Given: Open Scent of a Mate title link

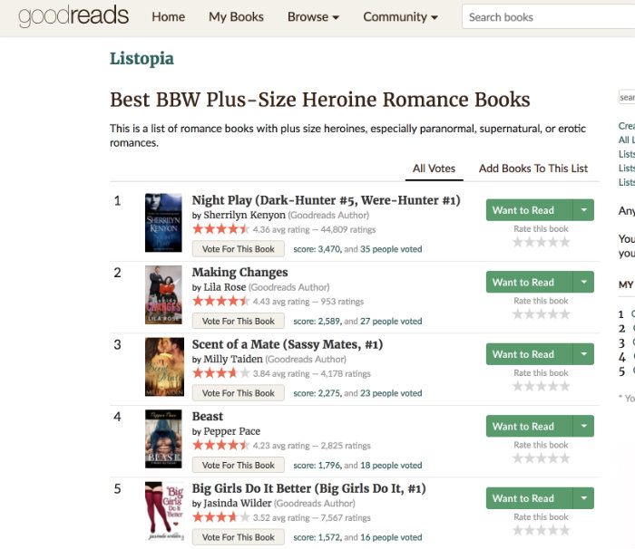Looking at the screenshot, I should [288, 344].
